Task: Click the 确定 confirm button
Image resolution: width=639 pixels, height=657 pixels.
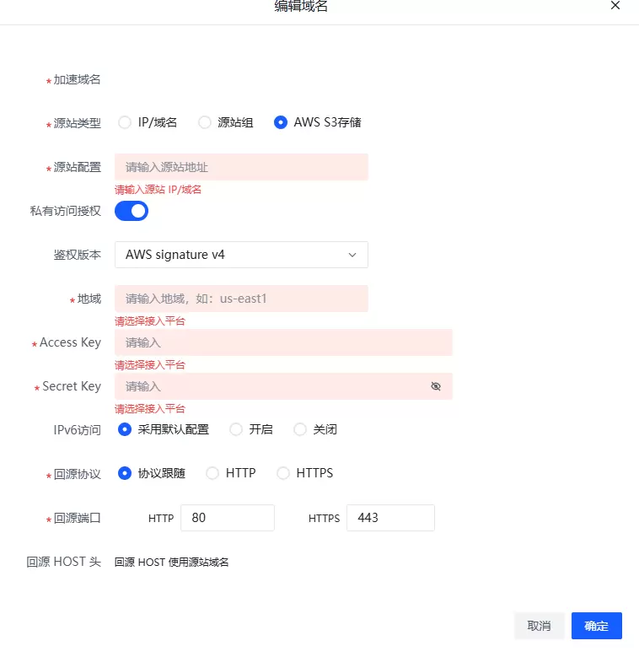Action: pyautogui.click(x=596, y=626)
